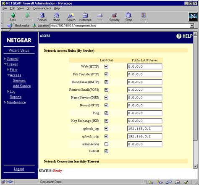199x185 pixels.
Task: Open the Help menu
Action: tap(57, 8)
